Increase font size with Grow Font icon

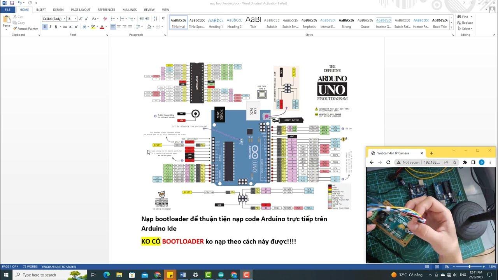coord(81,19)
